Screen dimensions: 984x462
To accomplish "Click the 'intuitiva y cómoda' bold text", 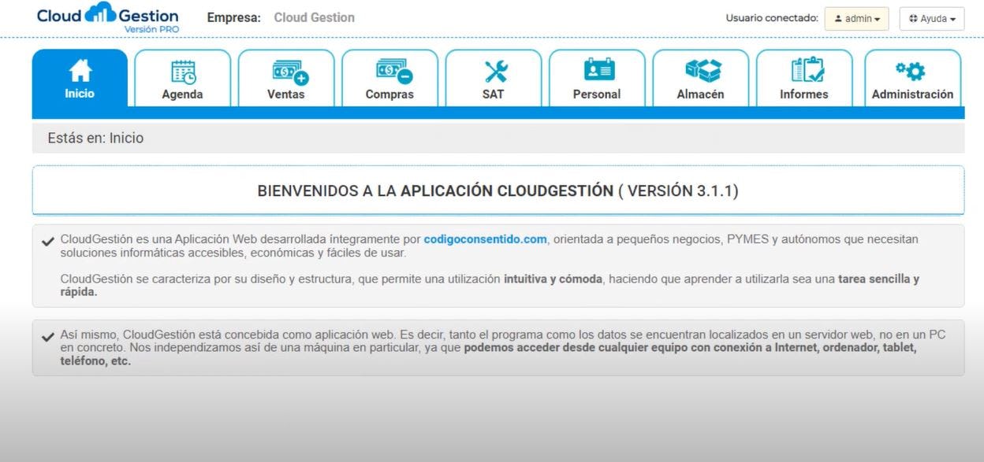I will [x=553, y=279].
